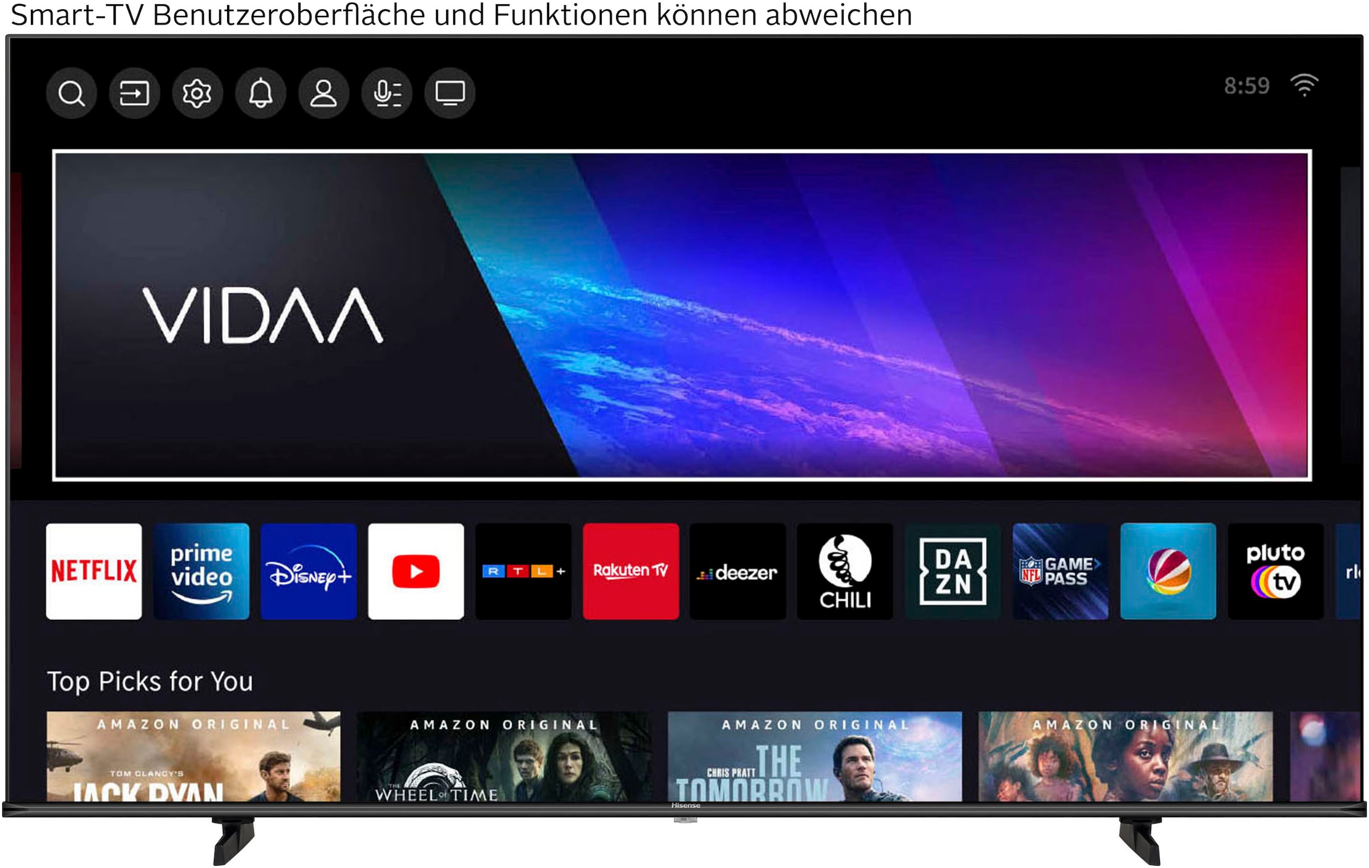Launch the Rakuten TV app tile
Image resolution: width=1369 pixels, height=868 pixels.
pyautogui.click(x=631, y=571)
